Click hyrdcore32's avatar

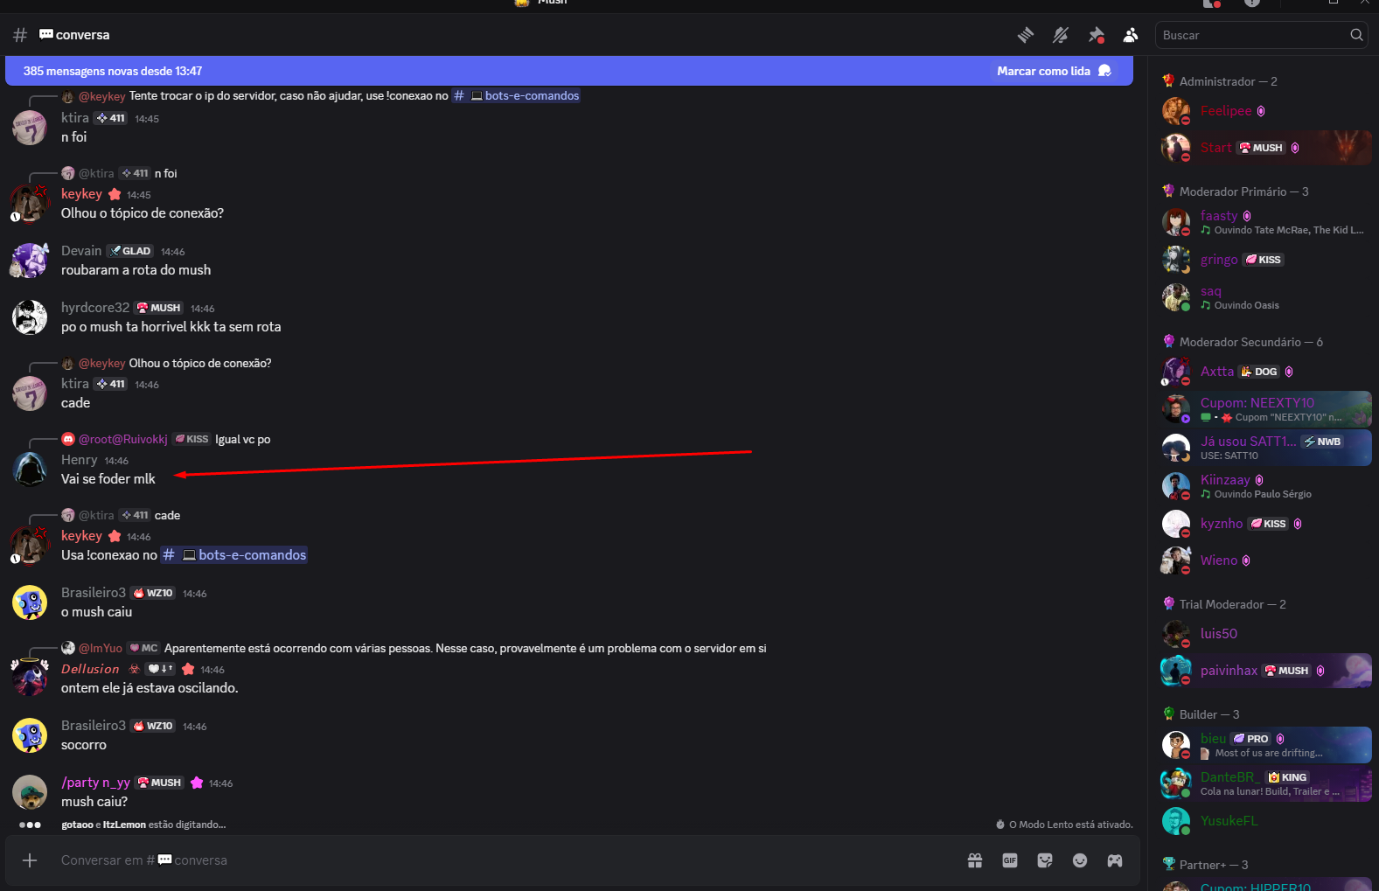(30, 317)
